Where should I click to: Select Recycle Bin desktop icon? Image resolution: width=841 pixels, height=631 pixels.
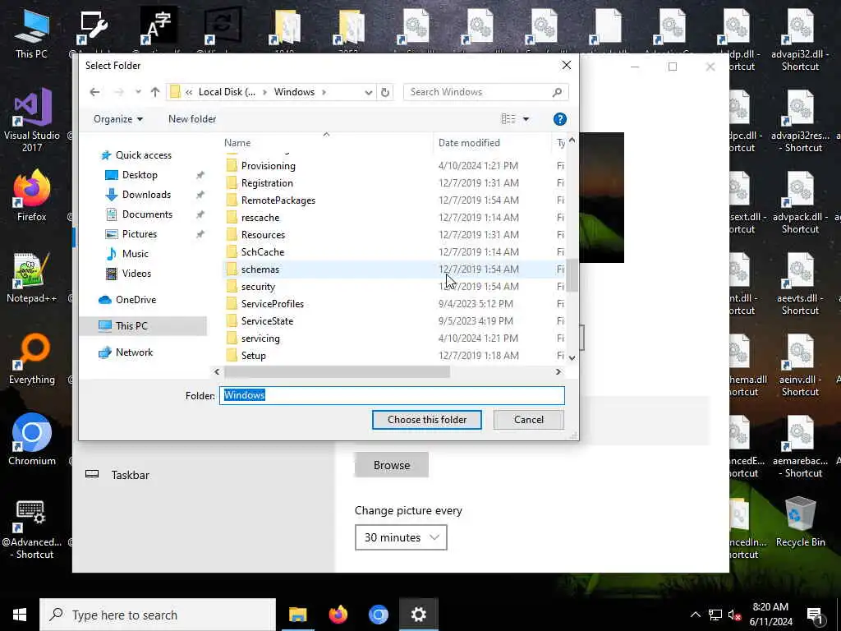[x=800, y=522]
